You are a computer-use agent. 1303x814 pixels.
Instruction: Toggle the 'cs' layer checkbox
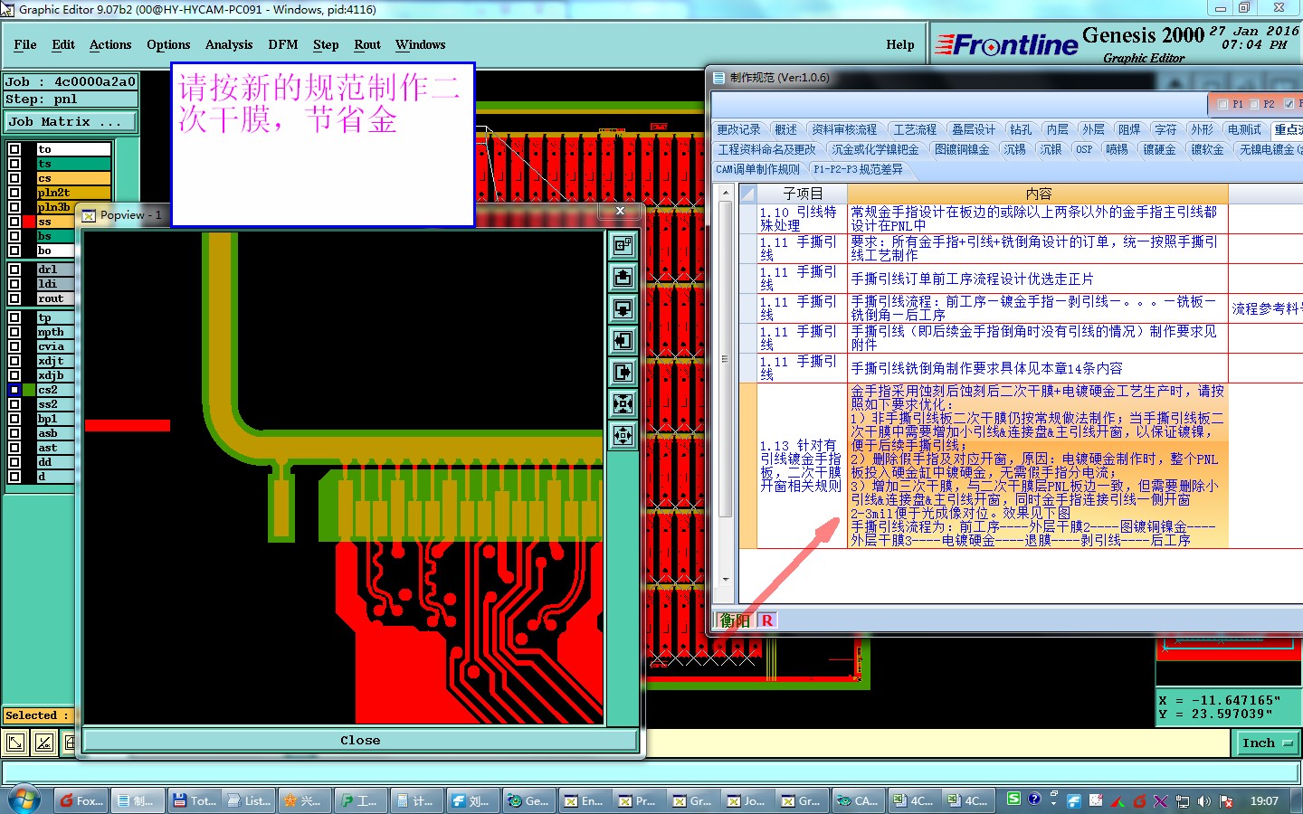click(x=14, y=178)
